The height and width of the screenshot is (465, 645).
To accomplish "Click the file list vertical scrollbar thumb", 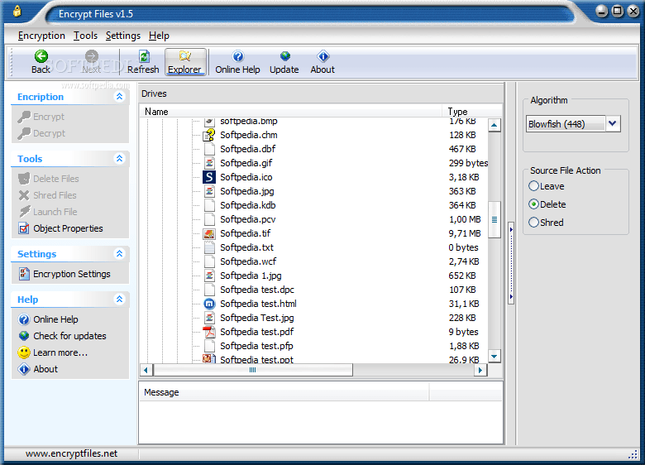I will pos(494,220).
